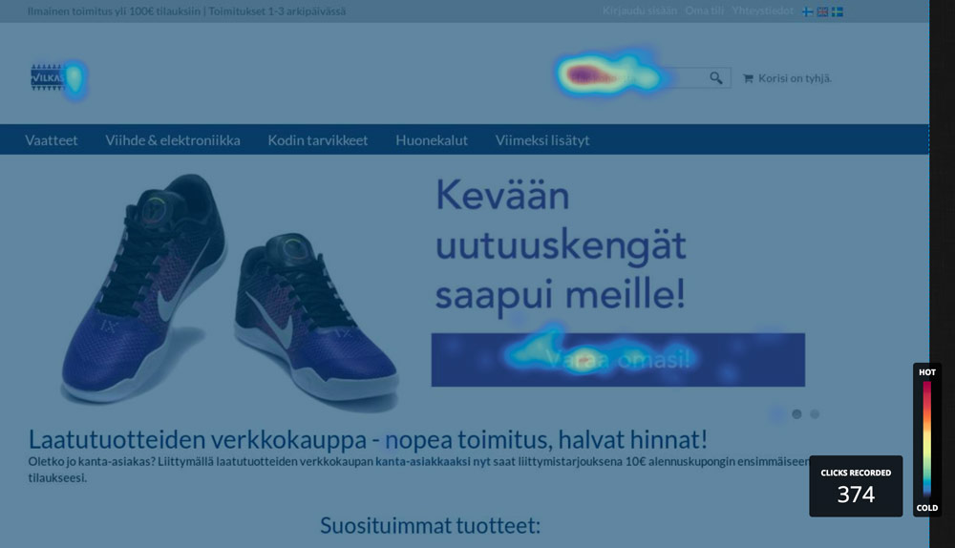Viewport: 955px width, 548px height.
Task: Visit the Yhteystiedot link
Action: point(762,11)
